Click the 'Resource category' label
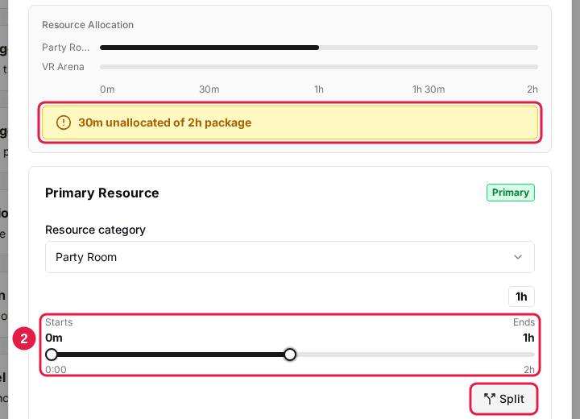Screen dimensions: 580x419 click(95, 230)
